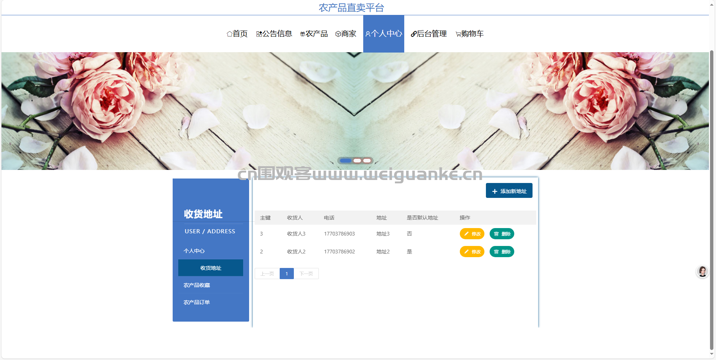The image size is (716, 360).
Task: Click the 操作 column header
Action: coord(465,218)
